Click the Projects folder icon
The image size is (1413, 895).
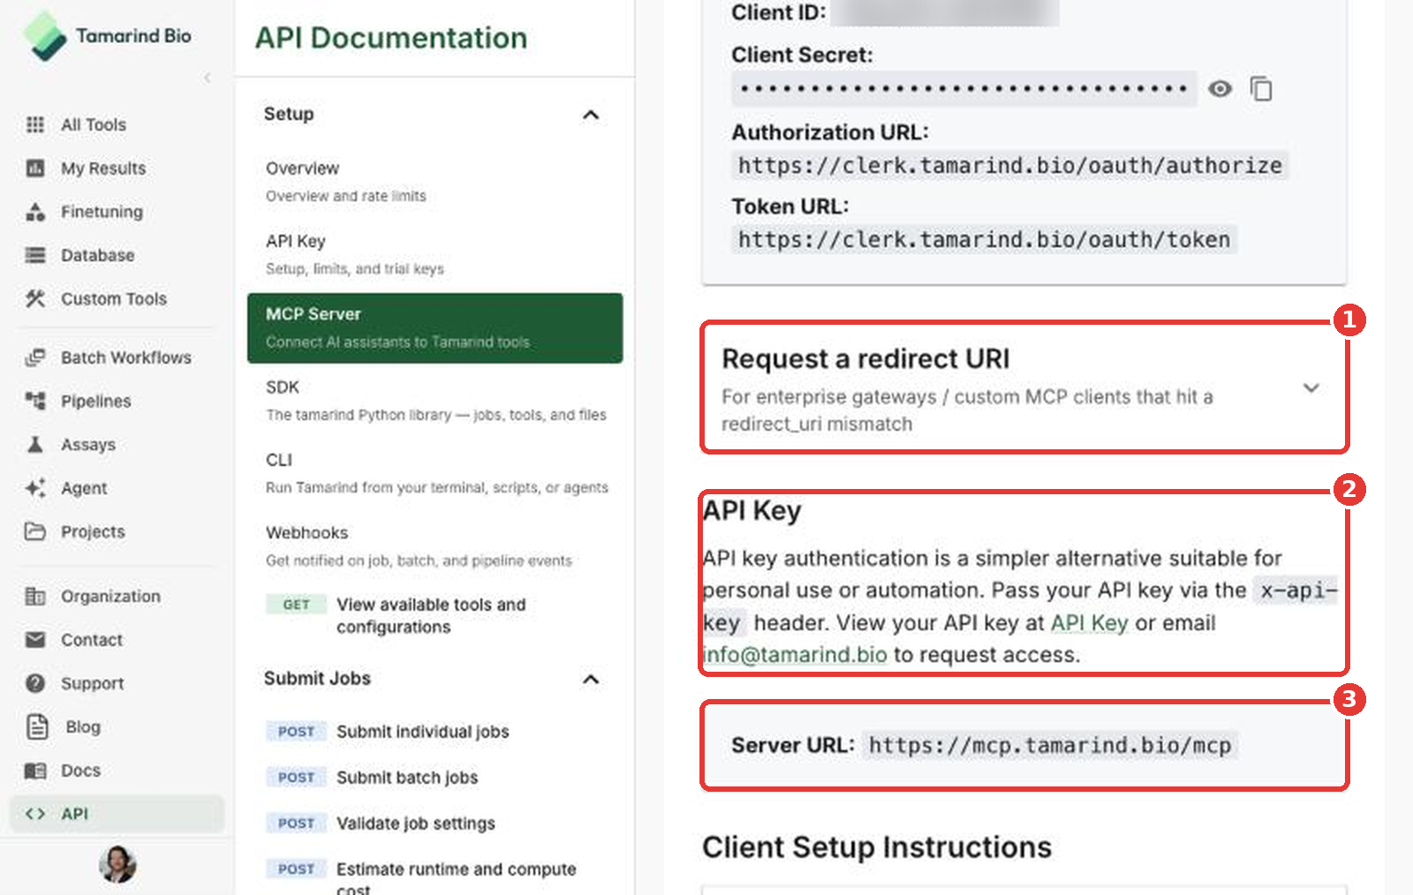(35, 531)
